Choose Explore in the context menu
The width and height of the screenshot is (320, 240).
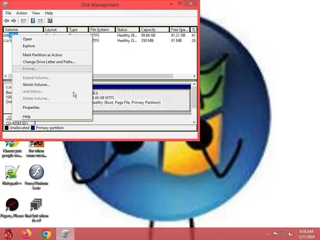tap(52, 46)
